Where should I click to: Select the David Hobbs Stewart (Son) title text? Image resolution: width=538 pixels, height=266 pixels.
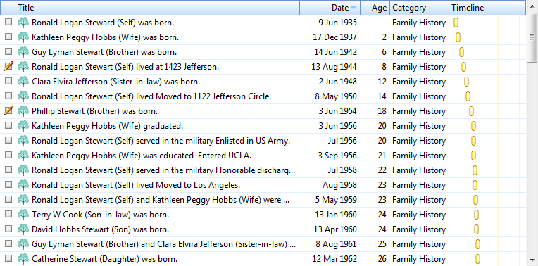pos(100,229)
